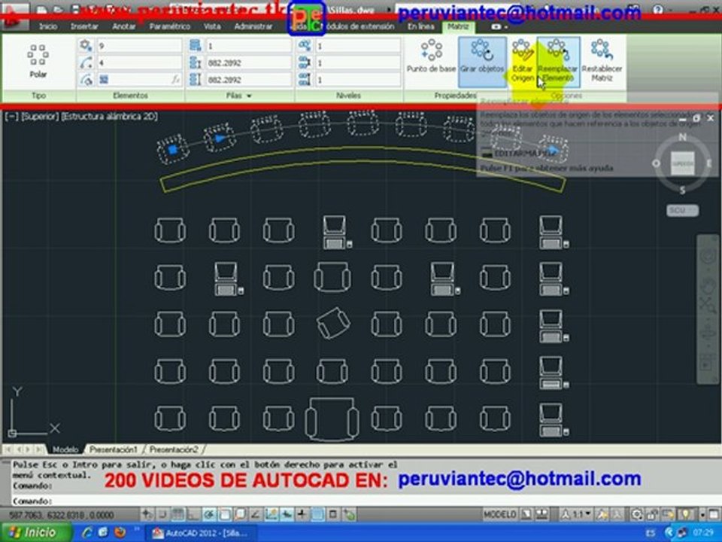The height and width of the screenshot is (542, 722).
Task: Toggle Lineweight display in status bar
Action: (x=302, y=514)
